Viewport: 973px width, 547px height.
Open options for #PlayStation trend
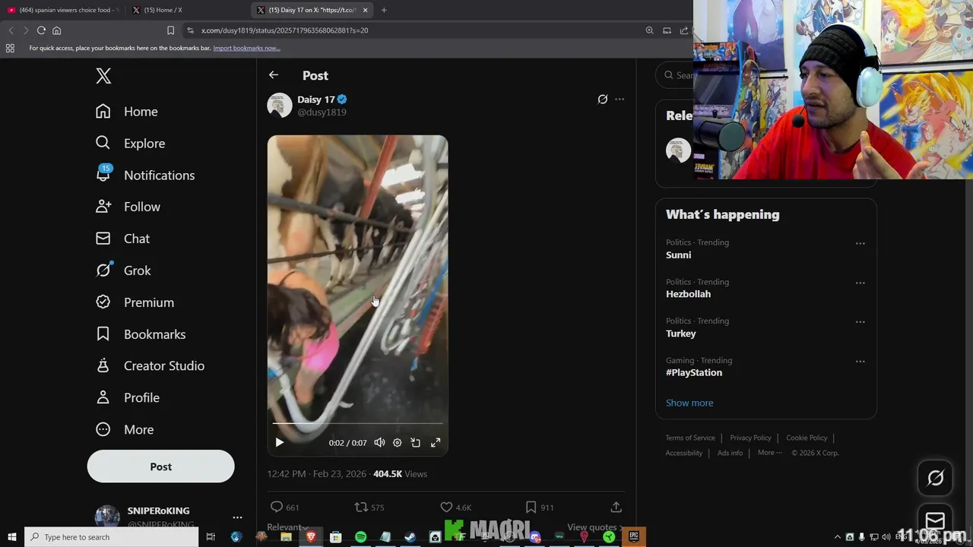[860, 362]
